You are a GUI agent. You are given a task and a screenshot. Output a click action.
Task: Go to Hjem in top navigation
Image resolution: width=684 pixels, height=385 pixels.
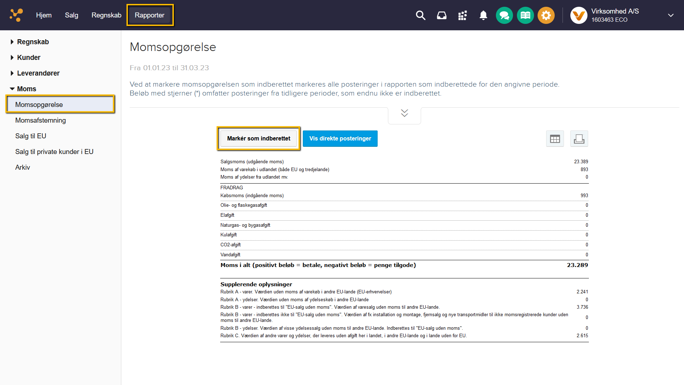pos(44,15)
